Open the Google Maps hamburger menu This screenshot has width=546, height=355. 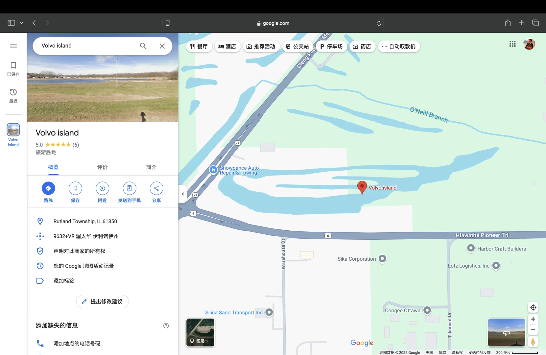(13, 46)
